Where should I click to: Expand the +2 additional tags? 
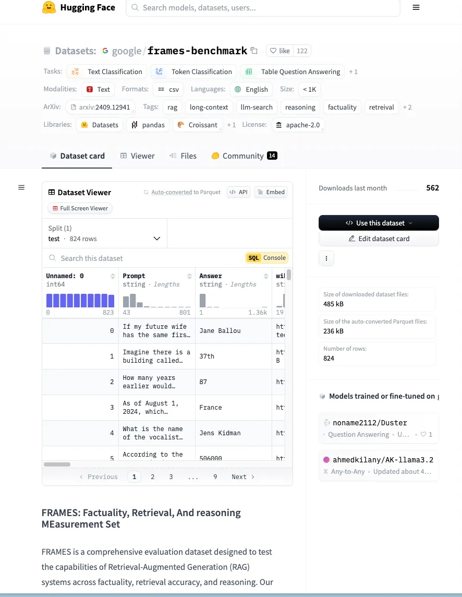[407, 108]
